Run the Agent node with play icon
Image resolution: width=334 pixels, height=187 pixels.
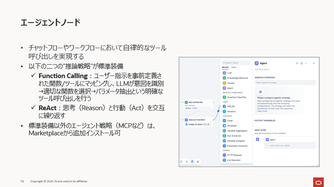[x=297, y=63]
